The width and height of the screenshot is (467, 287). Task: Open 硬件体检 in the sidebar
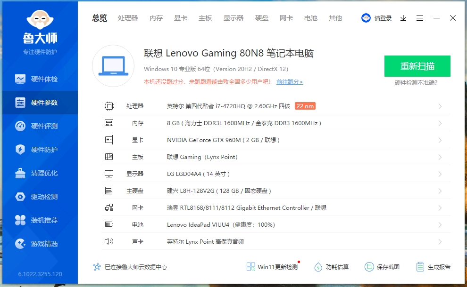click(x=40, y=79)
